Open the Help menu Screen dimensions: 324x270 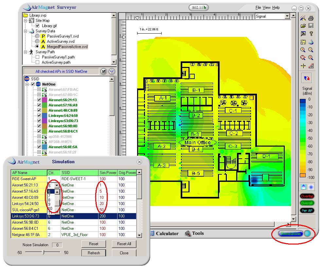[276, 8]
